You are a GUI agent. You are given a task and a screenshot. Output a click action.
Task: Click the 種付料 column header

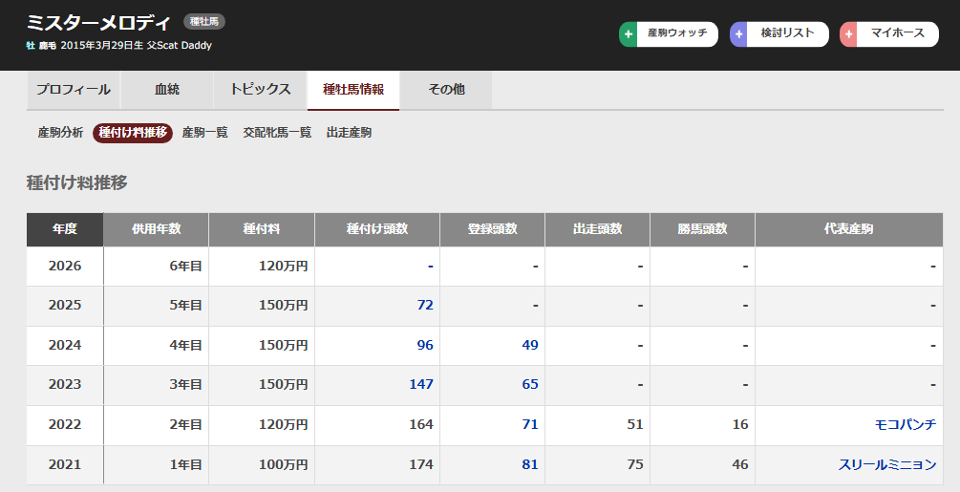(x=262, y=229)
